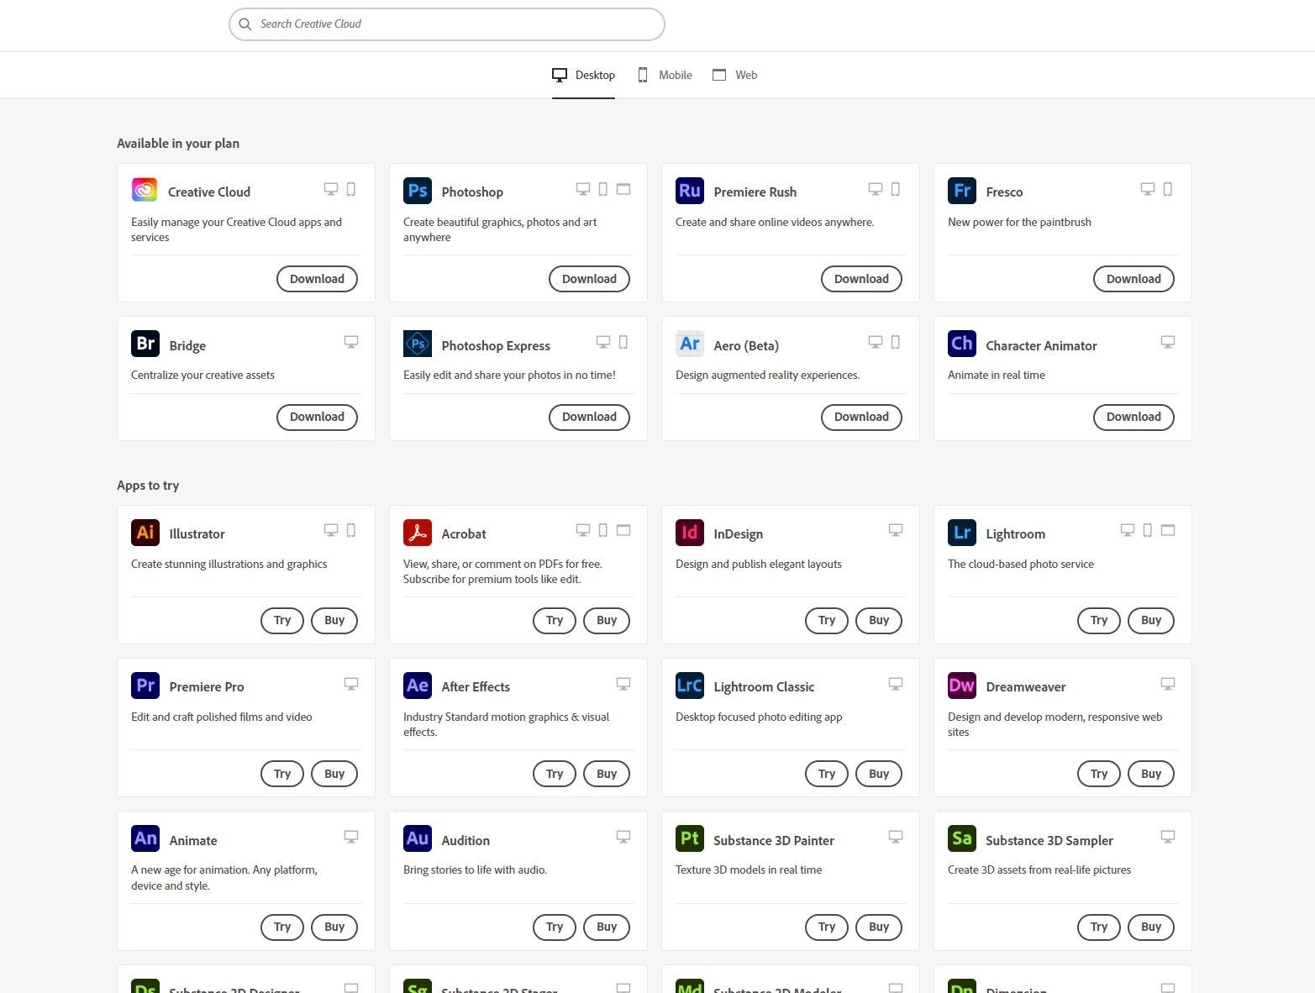Click the Creative Cloud app icon

pos(145,190)
